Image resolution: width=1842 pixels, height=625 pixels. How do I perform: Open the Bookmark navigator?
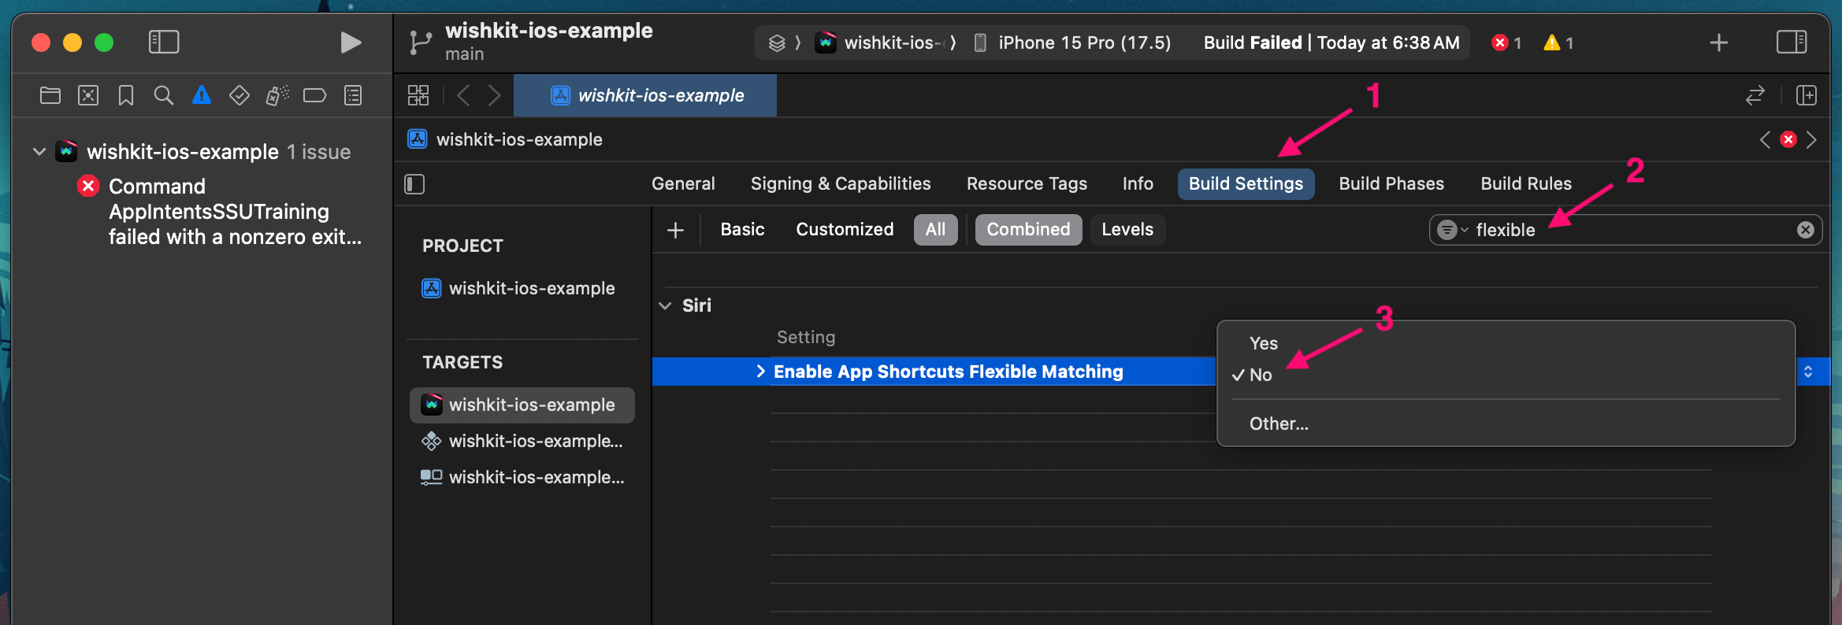pyautogui.click(x=126, y=95)
